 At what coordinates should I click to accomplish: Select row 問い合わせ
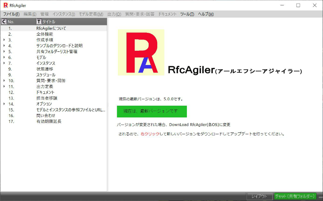[54, 115]
